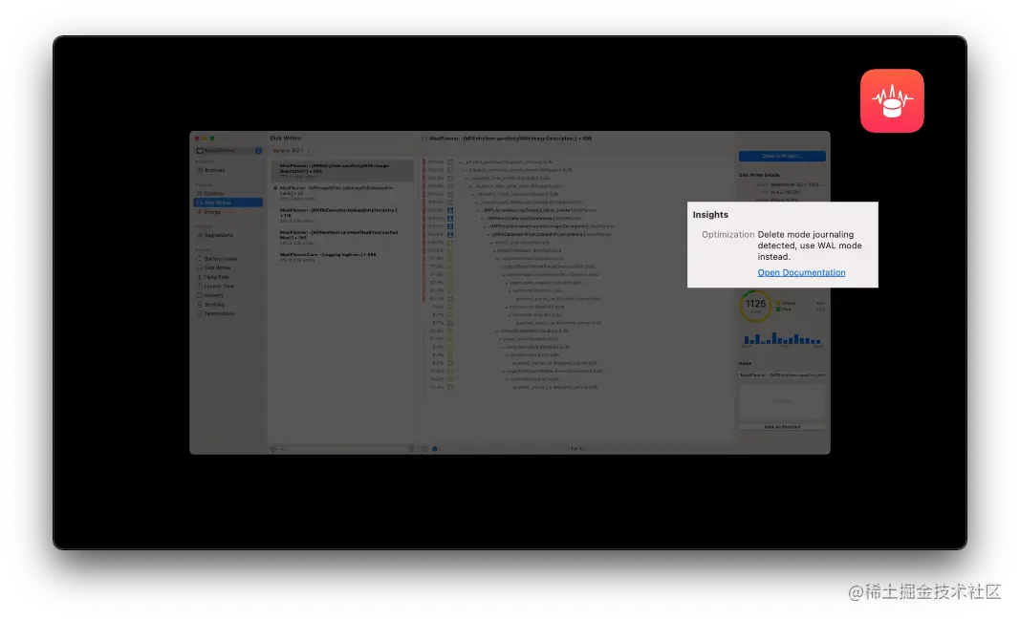Click the filter icon below issue list
Viewport: 1020px width, 620px height.
[x=273, y=449]
